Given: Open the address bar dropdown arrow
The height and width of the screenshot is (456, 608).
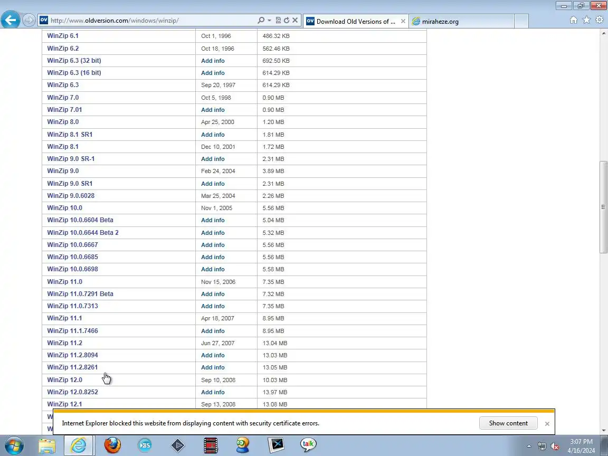Looking at the screenshot, I should [270, 20].
